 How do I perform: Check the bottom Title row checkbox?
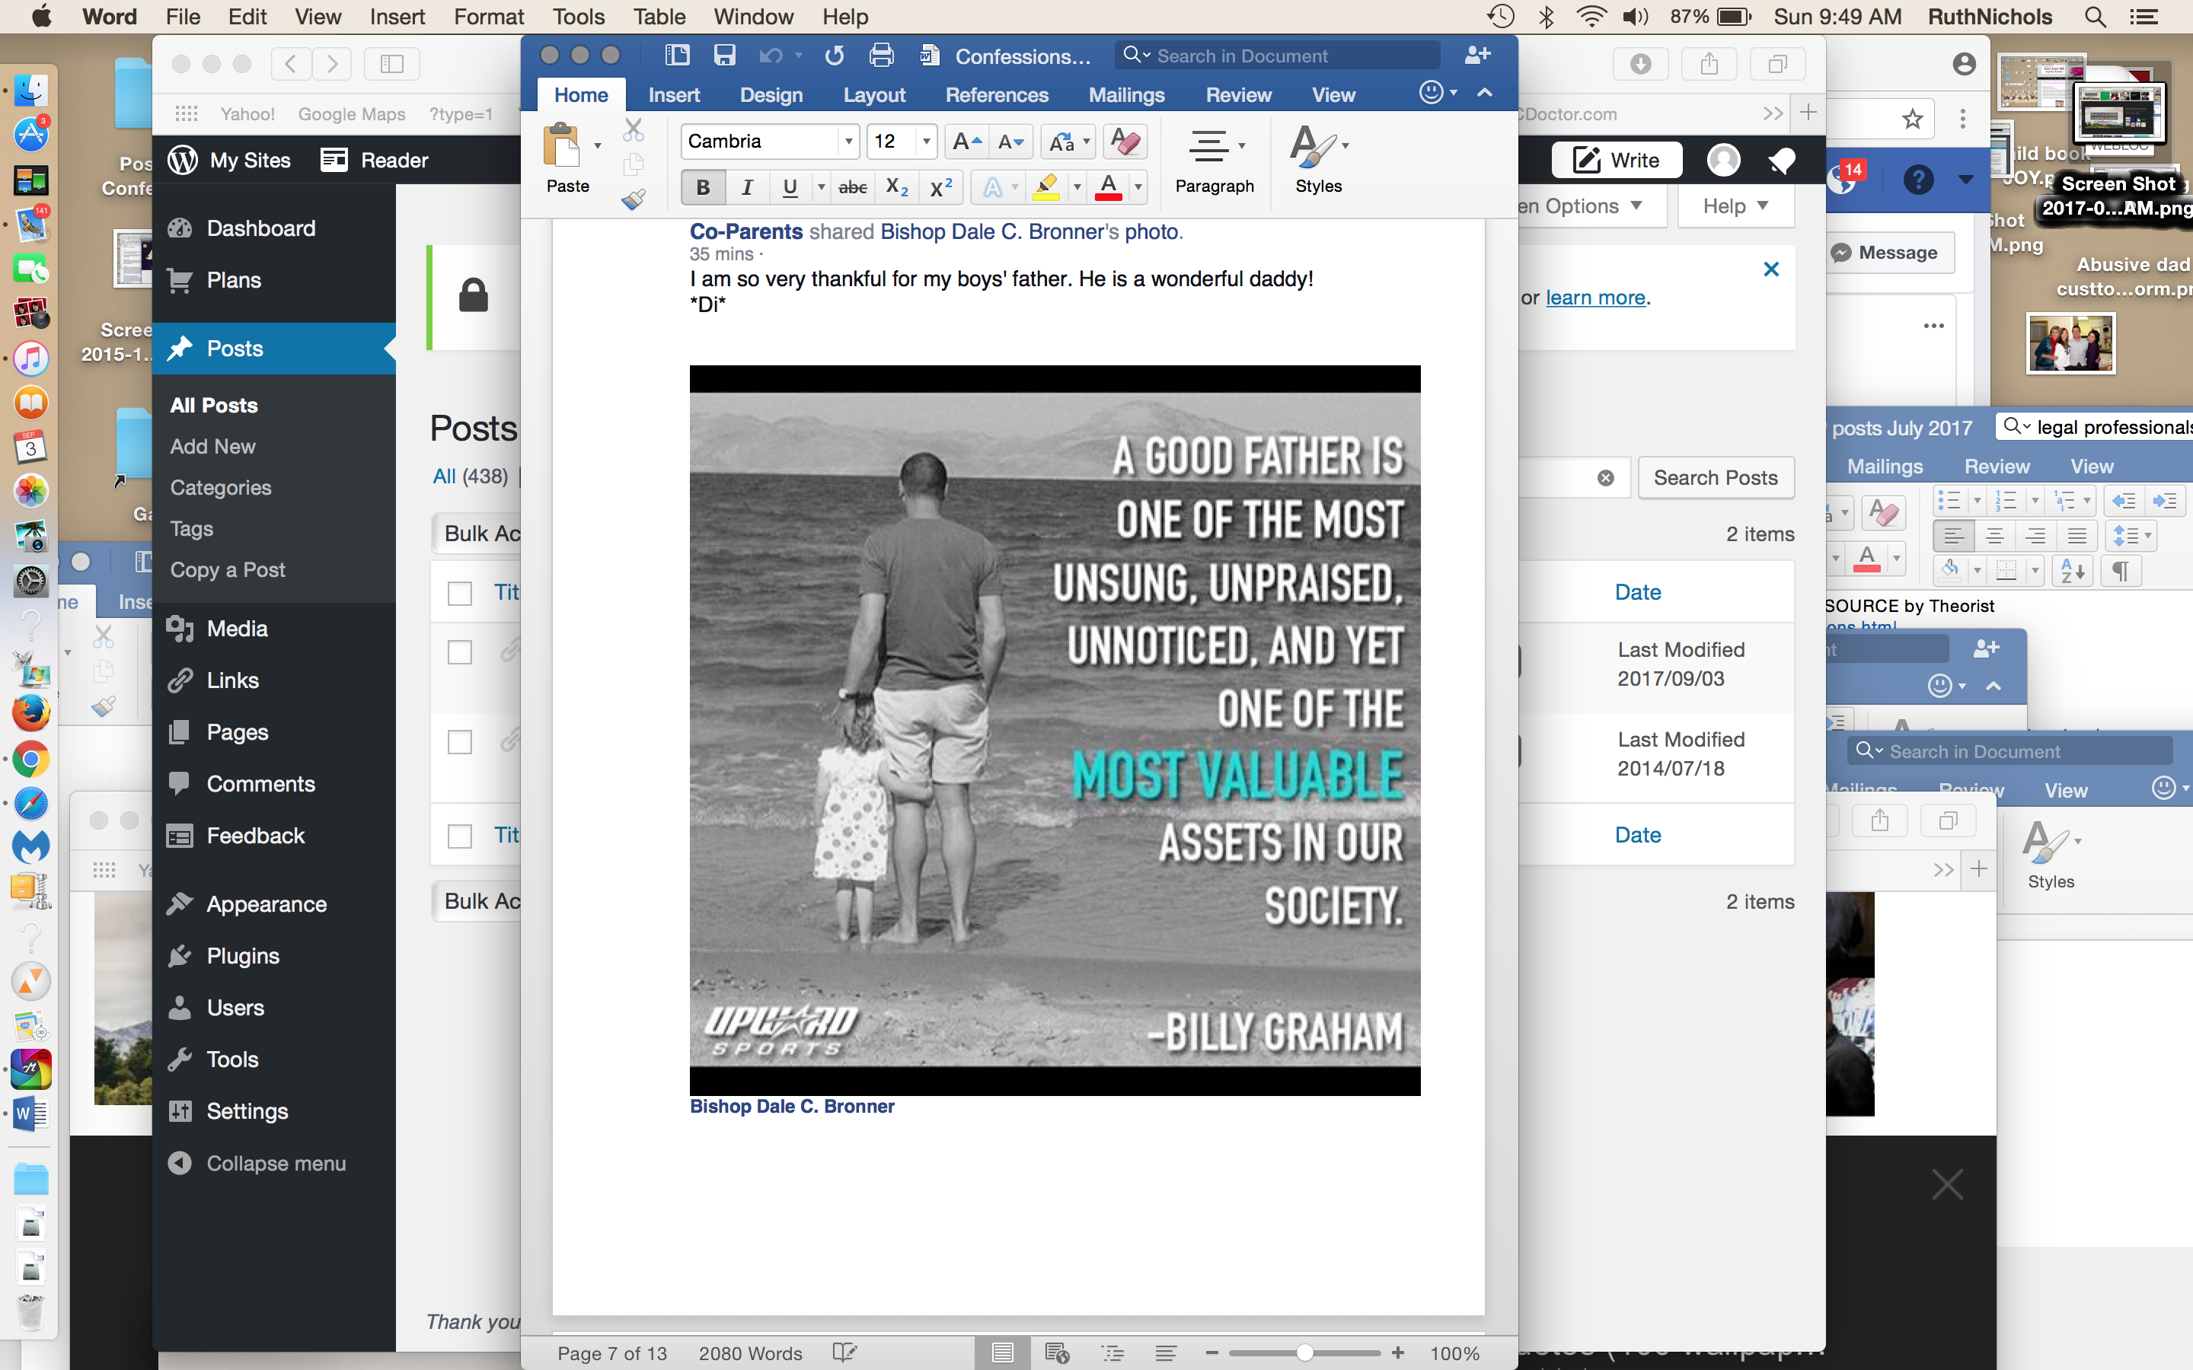click(x=461, y=836)
